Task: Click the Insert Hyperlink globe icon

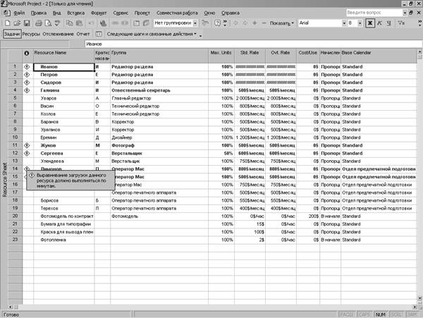Action: [x=103, y=23]
